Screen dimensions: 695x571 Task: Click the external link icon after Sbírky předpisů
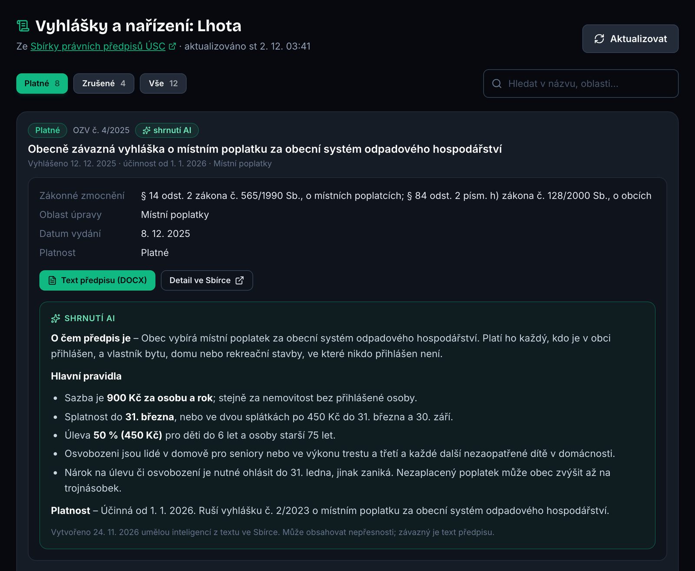pos(172,46)
